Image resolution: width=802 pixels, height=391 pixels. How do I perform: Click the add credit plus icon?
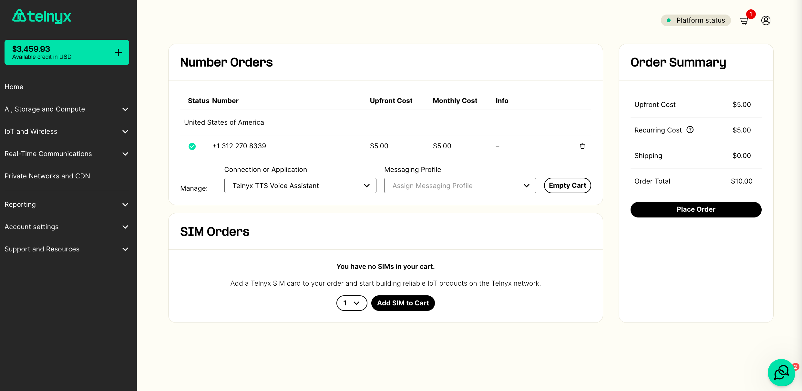[x=119, y=52]
